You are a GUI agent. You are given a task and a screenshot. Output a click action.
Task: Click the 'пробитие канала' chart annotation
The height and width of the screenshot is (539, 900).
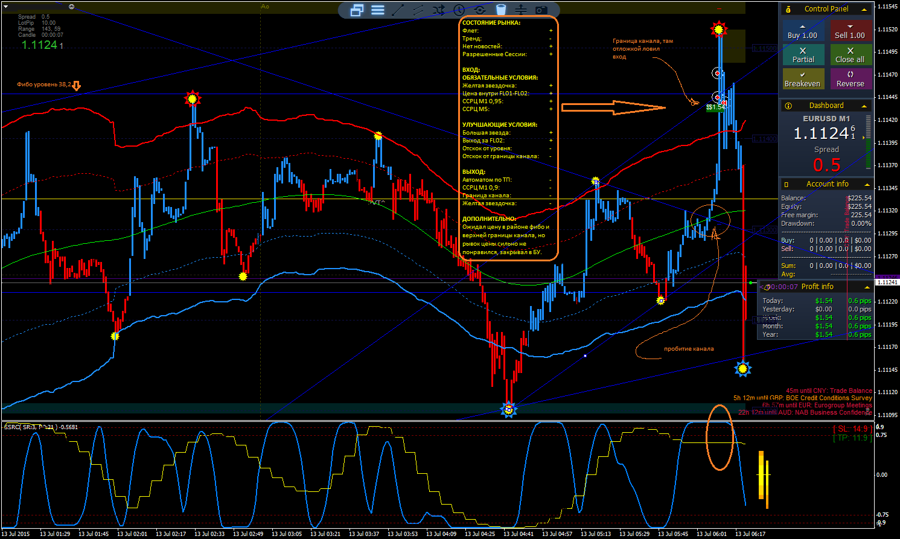[689, 349]
